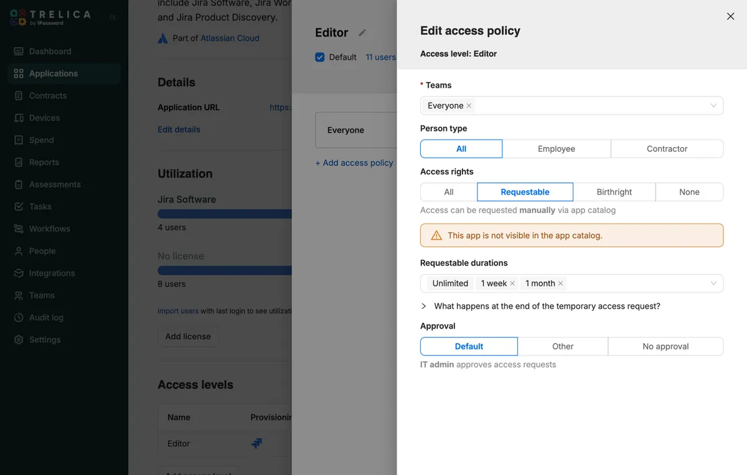Click the pencil icon next to Editor

point(362,32)
